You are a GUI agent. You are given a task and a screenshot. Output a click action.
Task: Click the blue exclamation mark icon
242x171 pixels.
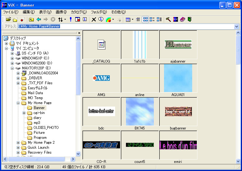click(x=71, y=20)
